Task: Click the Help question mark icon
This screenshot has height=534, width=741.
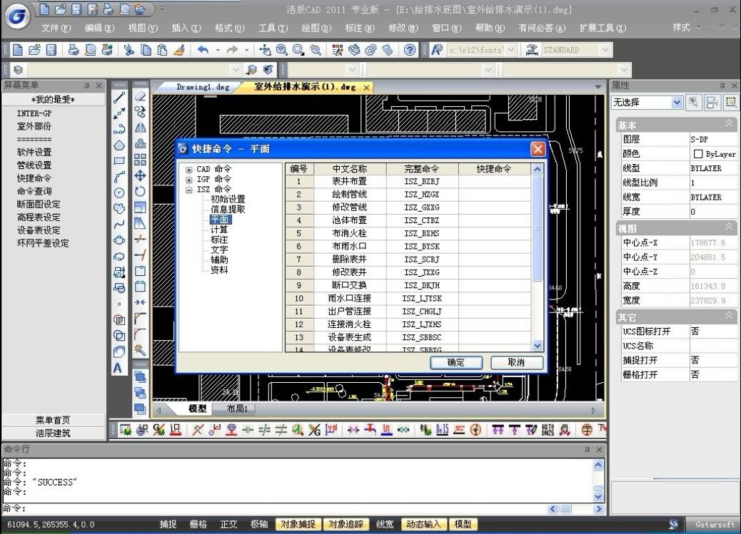Action: tap(410, 50)
